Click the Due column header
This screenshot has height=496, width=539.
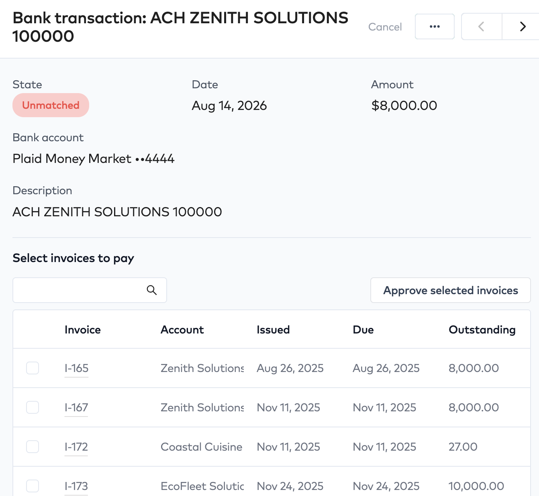point(363,329)
